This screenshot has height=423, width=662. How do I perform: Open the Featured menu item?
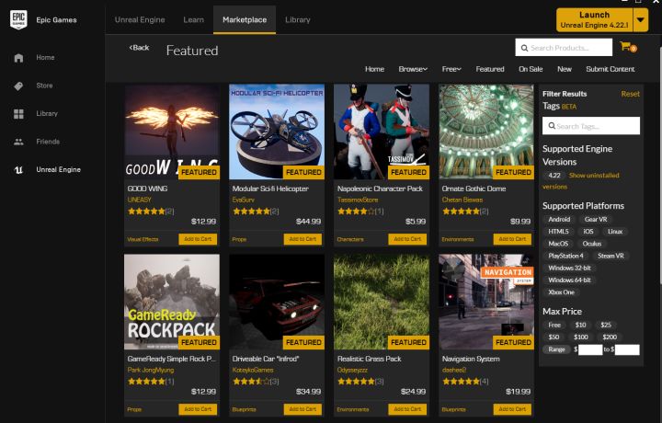tap(490, 69)
